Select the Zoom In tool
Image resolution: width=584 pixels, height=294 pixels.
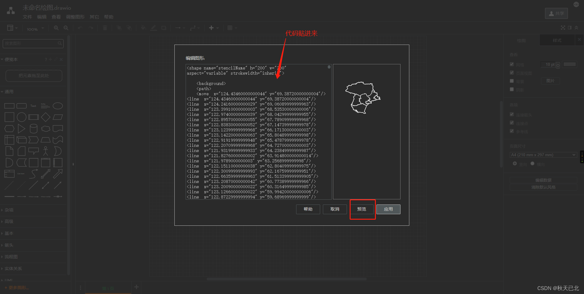(56, 28)
